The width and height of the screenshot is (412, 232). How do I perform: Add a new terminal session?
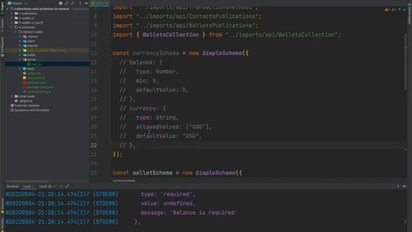(61, 186)
